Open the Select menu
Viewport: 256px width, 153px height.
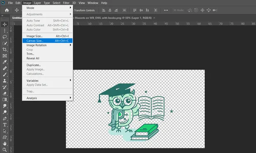click(57, 3)
